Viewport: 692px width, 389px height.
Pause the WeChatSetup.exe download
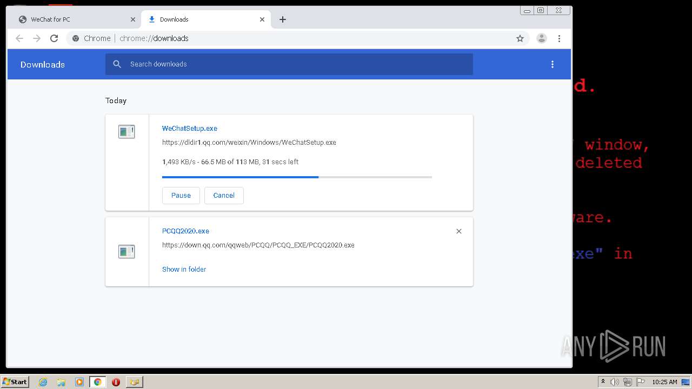[x=181, y=196]
